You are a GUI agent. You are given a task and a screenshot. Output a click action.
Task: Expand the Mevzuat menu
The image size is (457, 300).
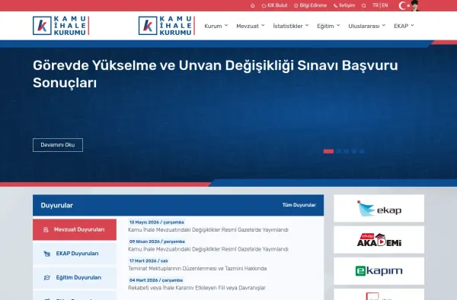(x=251, y=26)
